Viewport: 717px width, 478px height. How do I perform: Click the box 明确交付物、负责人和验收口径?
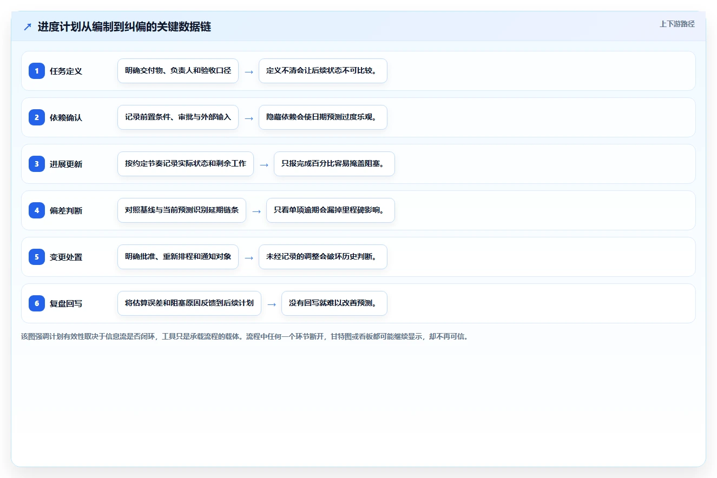click(178, 71)
